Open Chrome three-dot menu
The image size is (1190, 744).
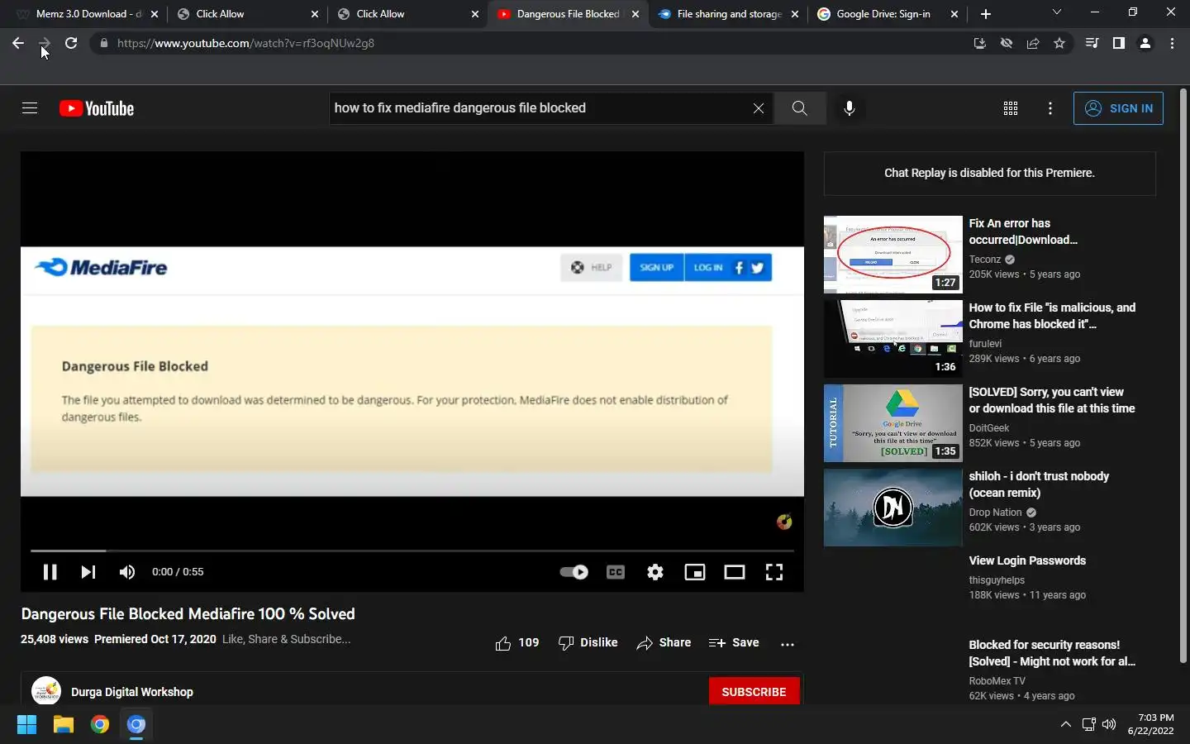click(1172, 43)
